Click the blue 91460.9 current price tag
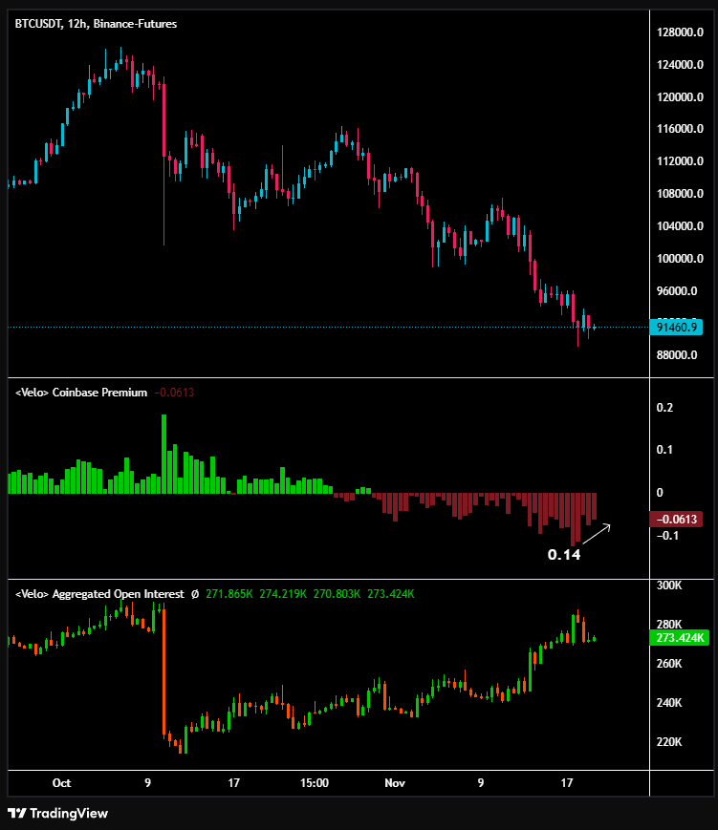718x830 pixels. coord(679,327)
